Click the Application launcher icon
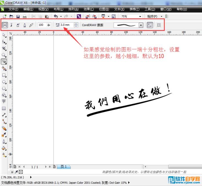Viewport: 202px width, 186px height. [x=103, y=16]
